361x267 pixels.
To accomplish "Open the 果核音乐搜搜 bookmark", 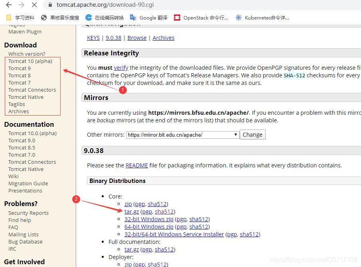I will [60, 18].
